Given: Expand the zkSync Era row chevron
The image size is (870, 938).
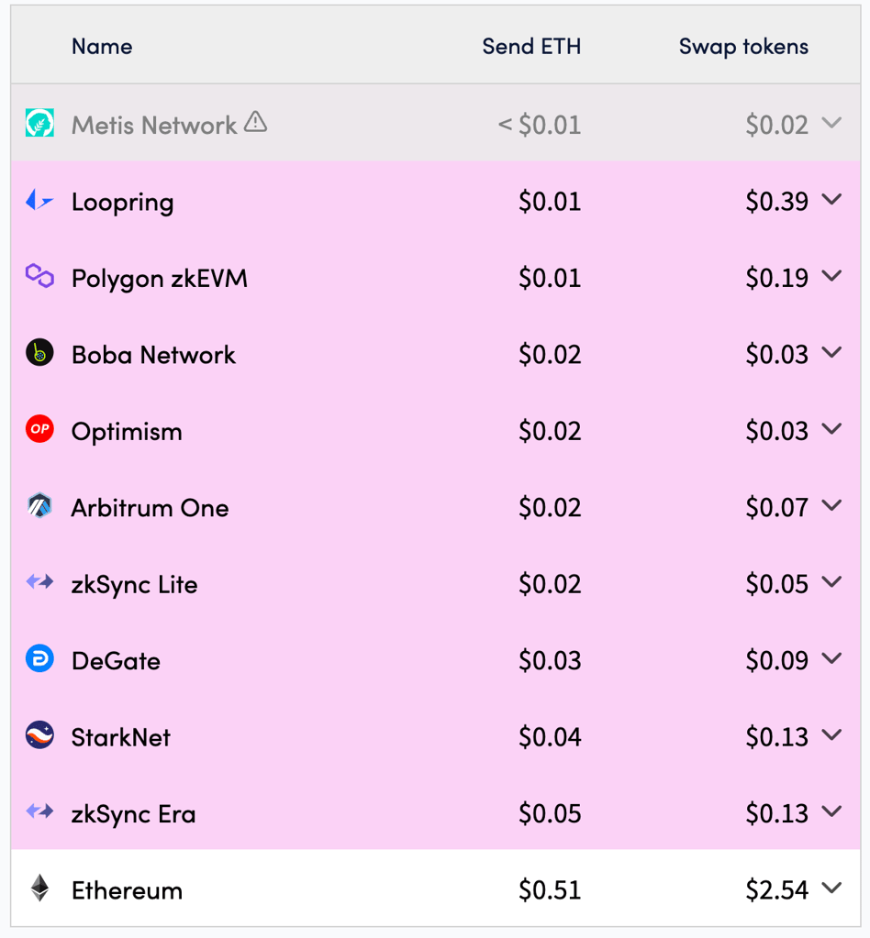Looking at the screenshot, I should [x=832, y=811].
